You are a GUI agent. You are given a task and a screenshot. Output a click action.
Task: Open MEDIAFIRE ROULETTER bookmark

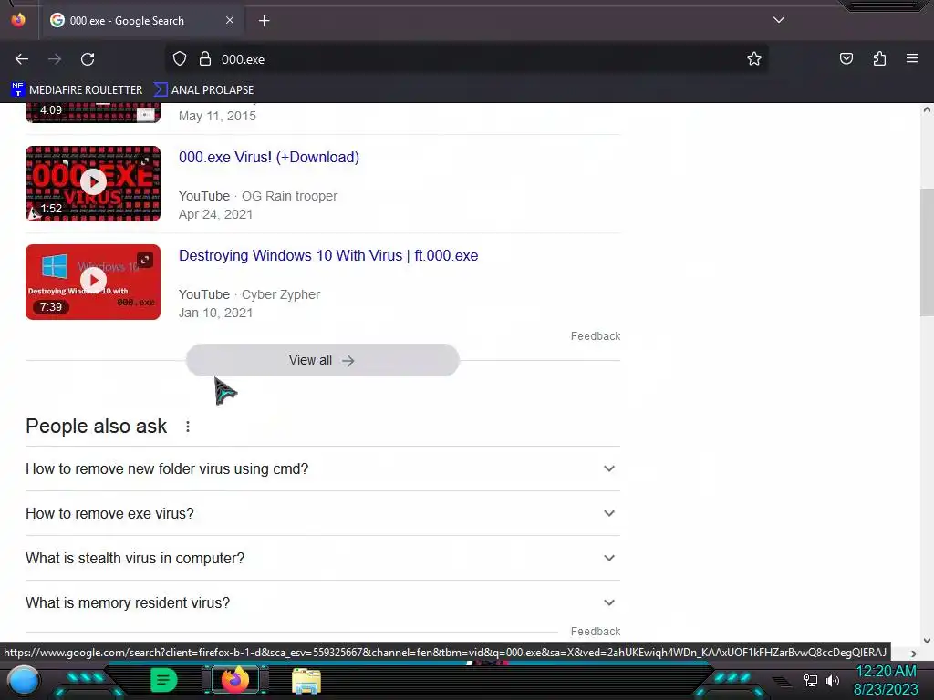point(77,90)
